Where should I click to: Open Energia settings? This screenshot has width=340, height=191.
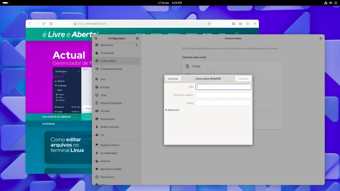pos(117,87)
